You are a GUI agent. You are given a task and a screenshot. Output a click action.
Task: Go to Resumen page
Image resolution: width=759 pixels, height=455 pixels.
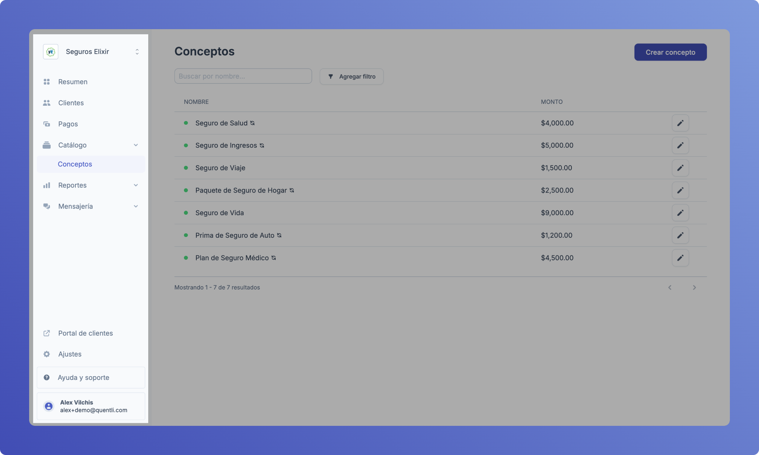coord(72,82)
